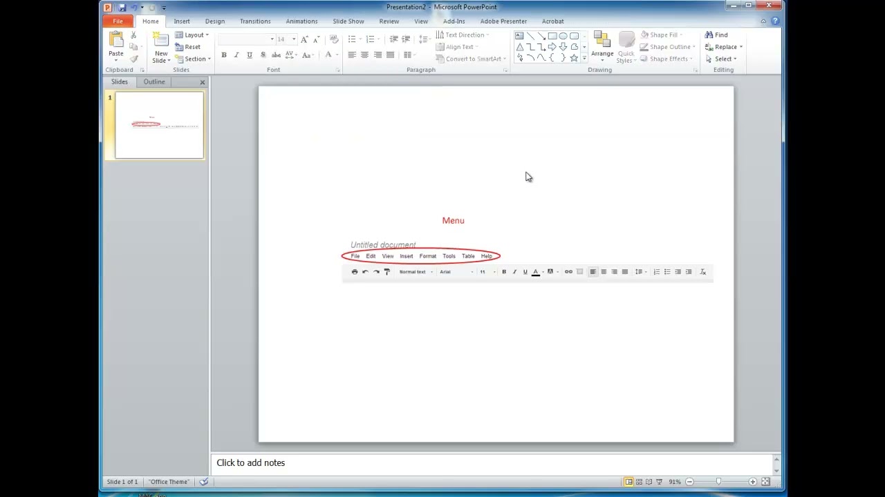Expand the shapes gallery More arrow

[x=584, y=59]
